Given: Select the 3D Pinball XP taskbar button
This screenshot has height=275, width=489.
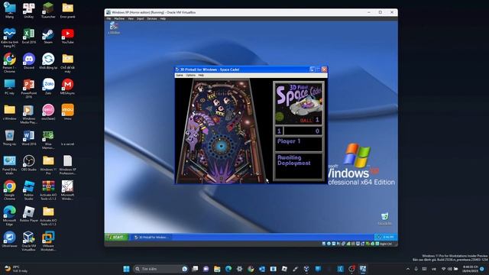Looking at the screenshot, I should click(151, 238).
